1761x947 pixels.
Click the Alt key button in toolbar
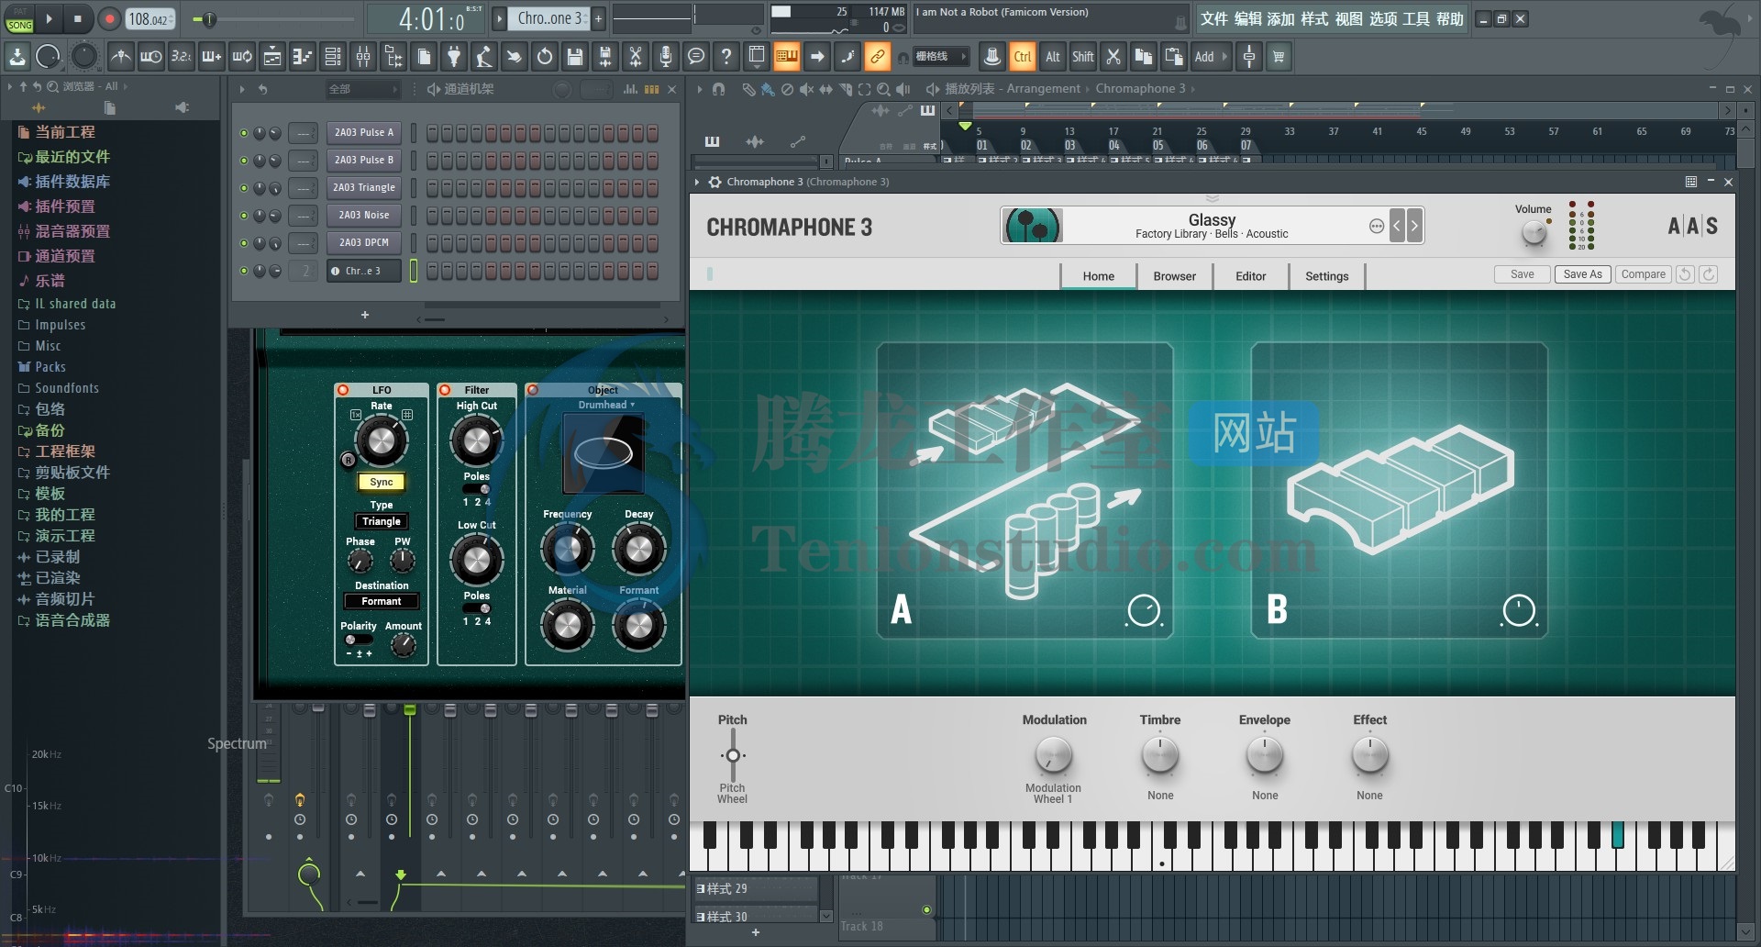coord(1053,57)
